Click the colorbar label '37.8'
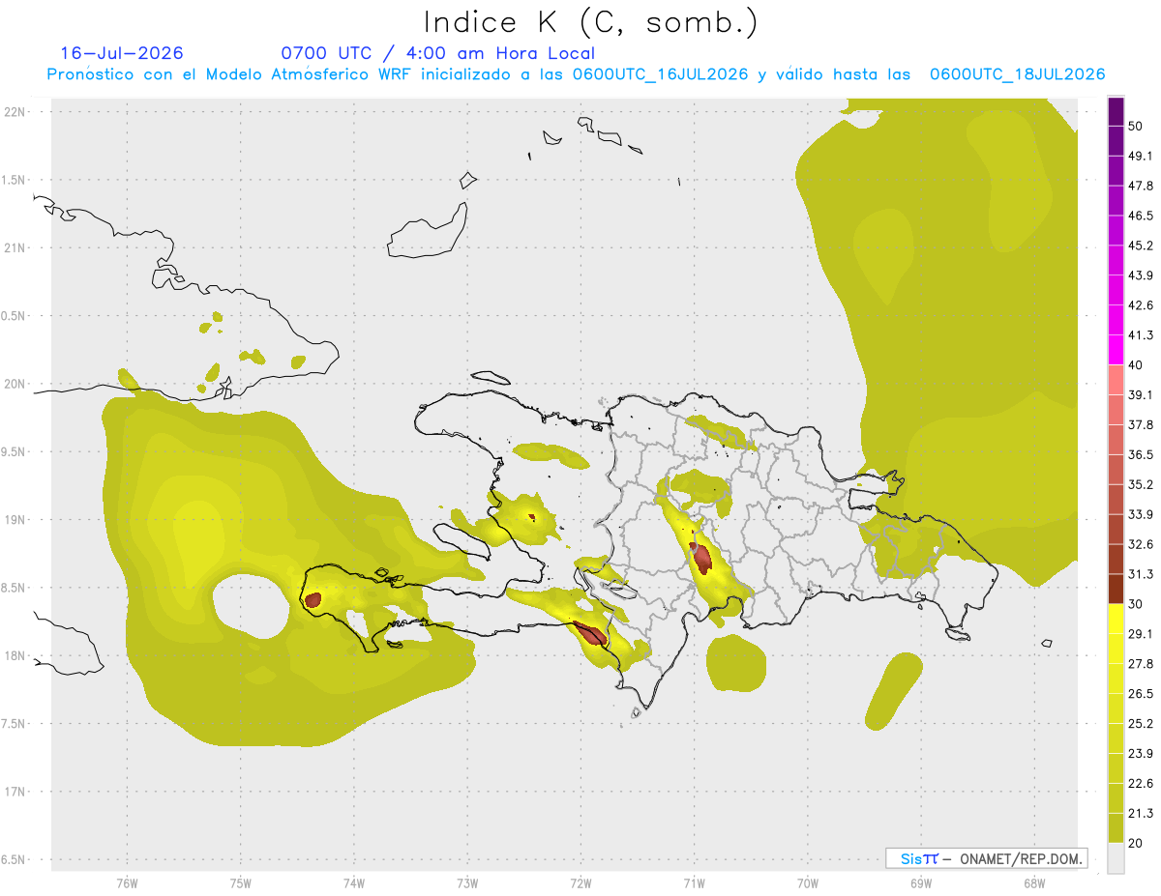Image resolution: width=1161 pixels, height=896 pixels. pyautogui.click(x=1141, y=424)
